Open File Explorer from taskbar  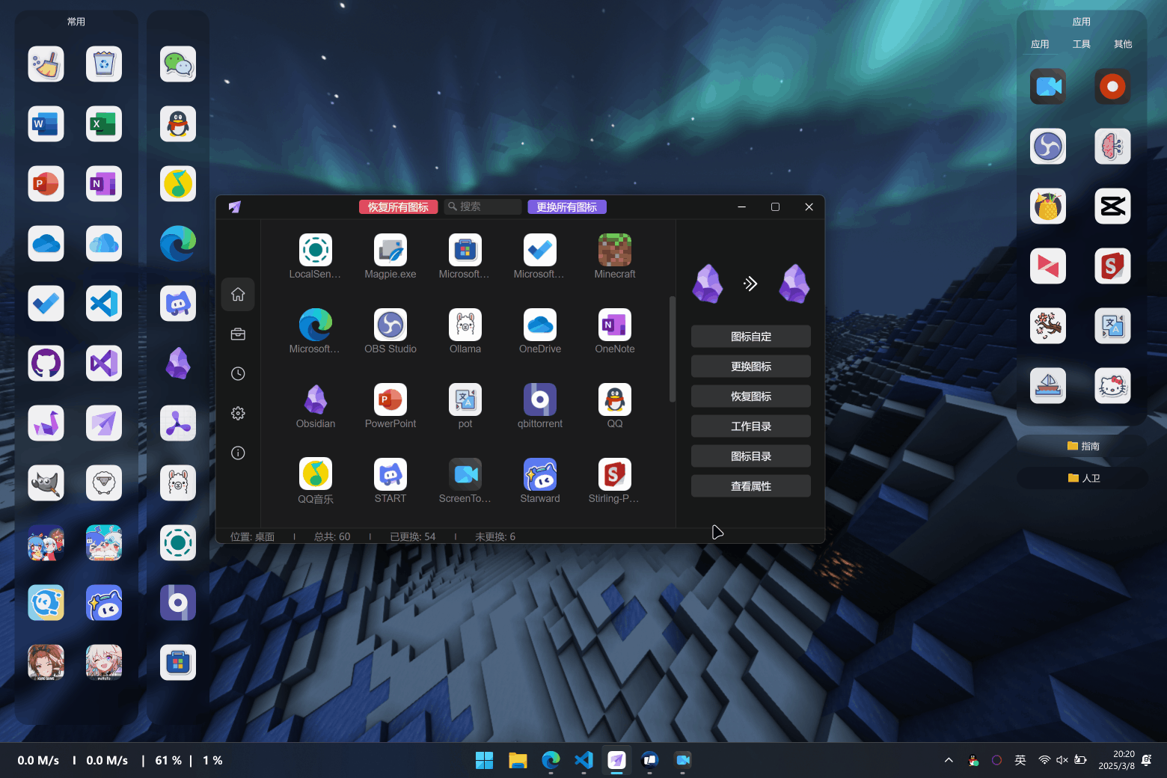pos(518,761)
